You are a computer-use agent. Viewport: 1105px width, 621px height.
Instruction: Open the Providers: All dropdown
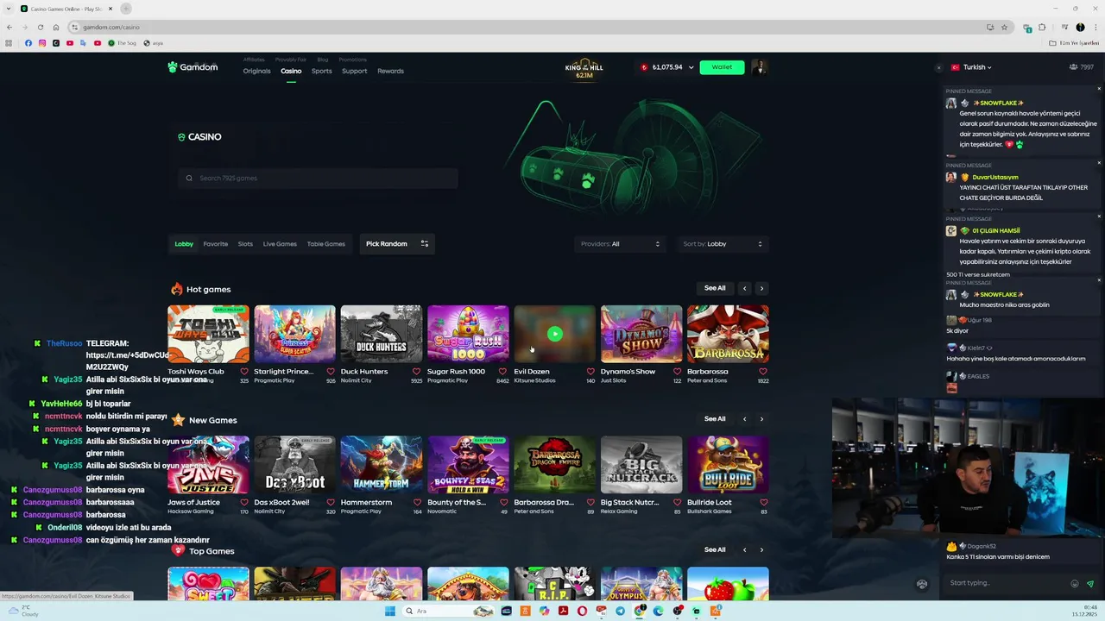coord(619,244)
